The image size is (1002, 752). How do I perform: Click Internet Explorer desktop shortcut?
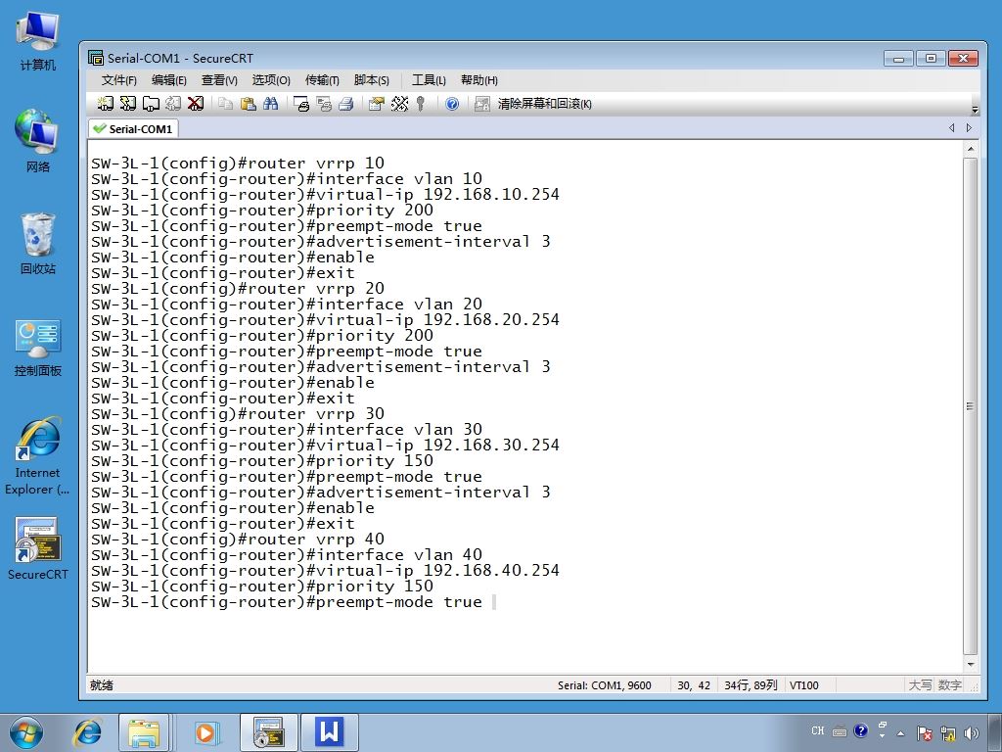tap(37, 456)
